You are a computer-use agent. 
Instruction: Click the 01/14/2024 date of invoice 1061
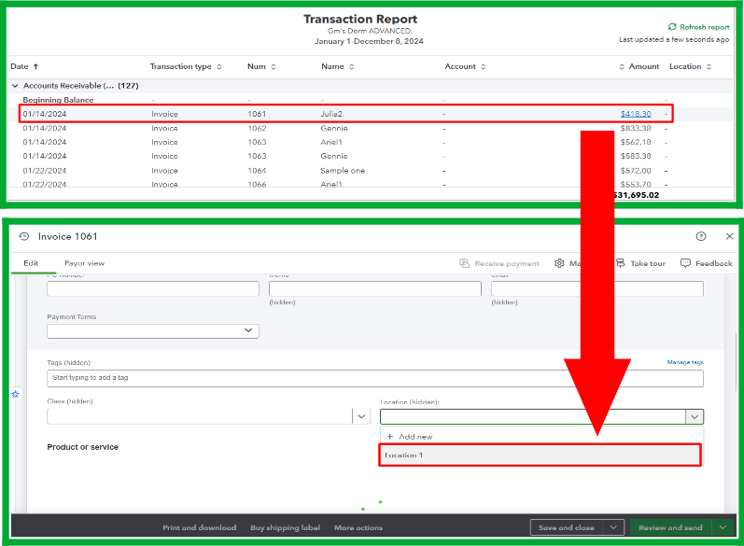click(45, 114)
